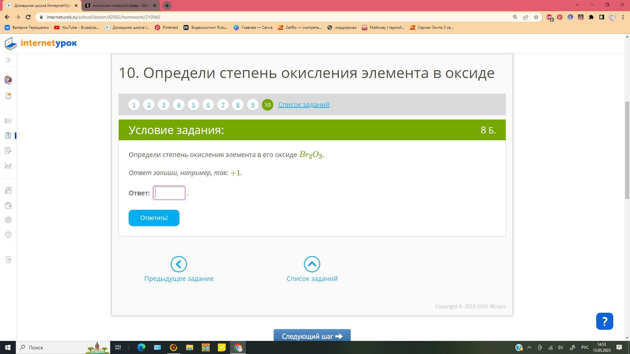The image size is (630, 354).
Task: Open a new browser tab
Action: (167, 6)
